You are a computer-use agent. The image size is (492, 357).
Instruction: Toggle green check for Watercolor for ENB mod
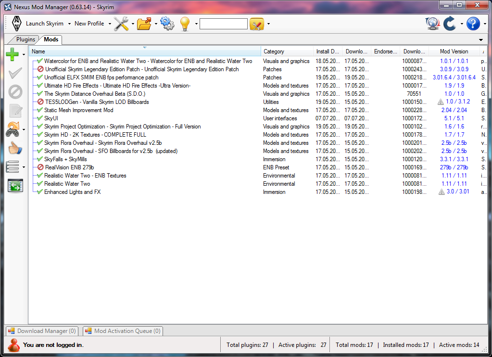pos(40,61)
